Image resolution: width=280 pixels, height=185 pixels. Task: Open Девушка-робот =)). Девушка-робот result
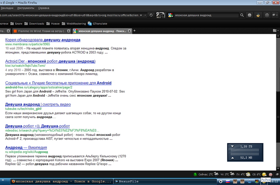[x=37, y=126]
